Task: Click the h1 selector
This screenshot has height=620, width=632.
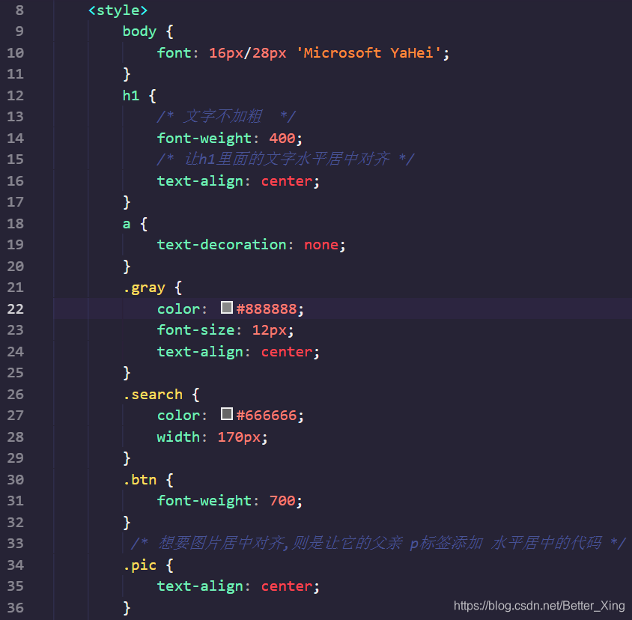Action: [131, 96]
